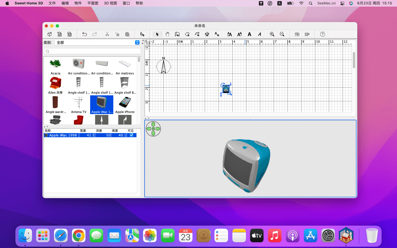This screenshot has width=397, height=248.
Task: Select the Apple iMac 1998 catalog thumbnail
Action: tap(102, 105)
